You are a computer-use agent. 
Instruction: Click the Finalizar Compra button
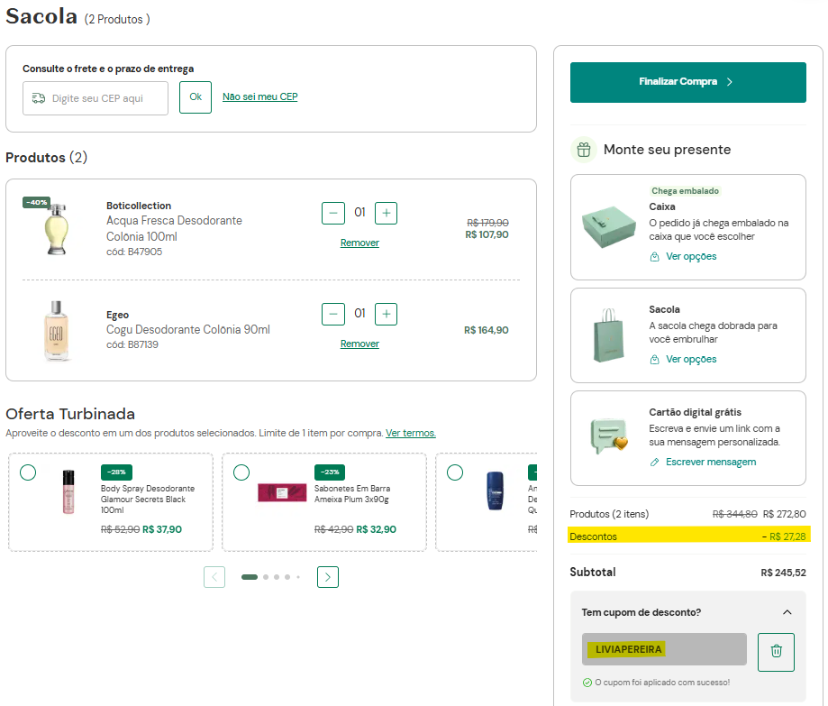687,82
